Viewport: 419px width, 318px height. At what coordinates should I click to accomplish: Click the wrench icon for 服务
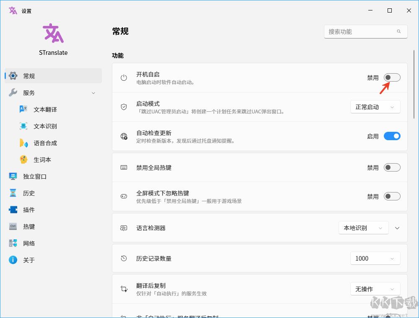point(13,92)
